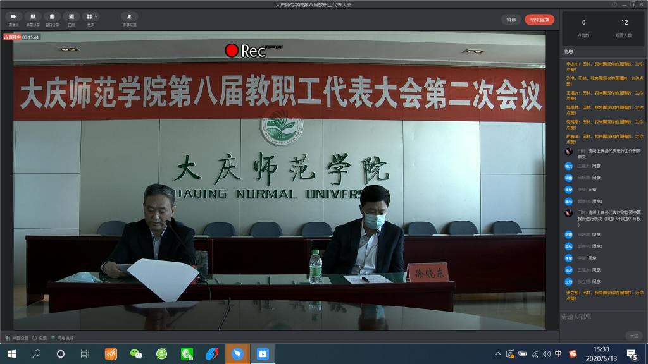Image resolution: width=648 pixels, height=364 pixels.
Task: Open the settings (设置) gear
Action: pos(39,338)
